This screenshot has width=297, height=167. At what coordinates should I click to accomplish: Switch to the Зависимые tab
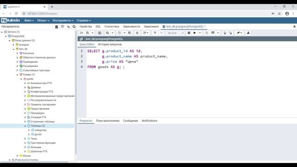151,26
